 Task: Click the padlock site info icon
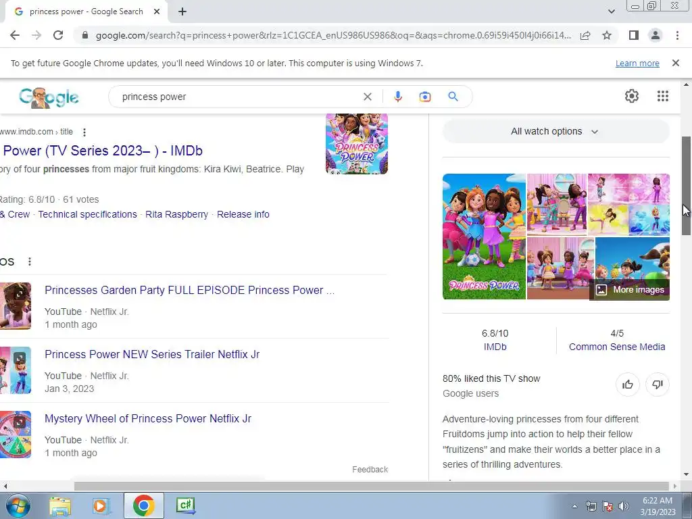[84, 35]
